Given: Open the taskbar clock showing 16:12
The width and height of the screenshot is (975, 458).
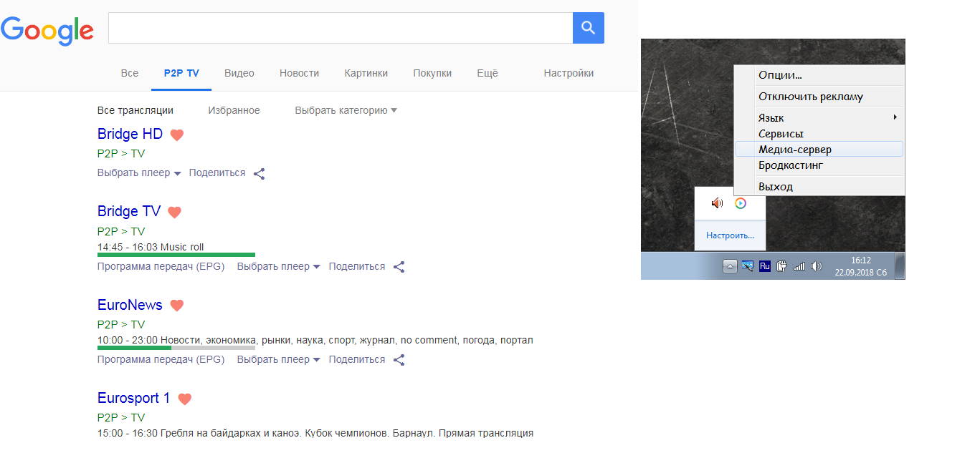Looking at the screenshot, I should click(860, 266).
